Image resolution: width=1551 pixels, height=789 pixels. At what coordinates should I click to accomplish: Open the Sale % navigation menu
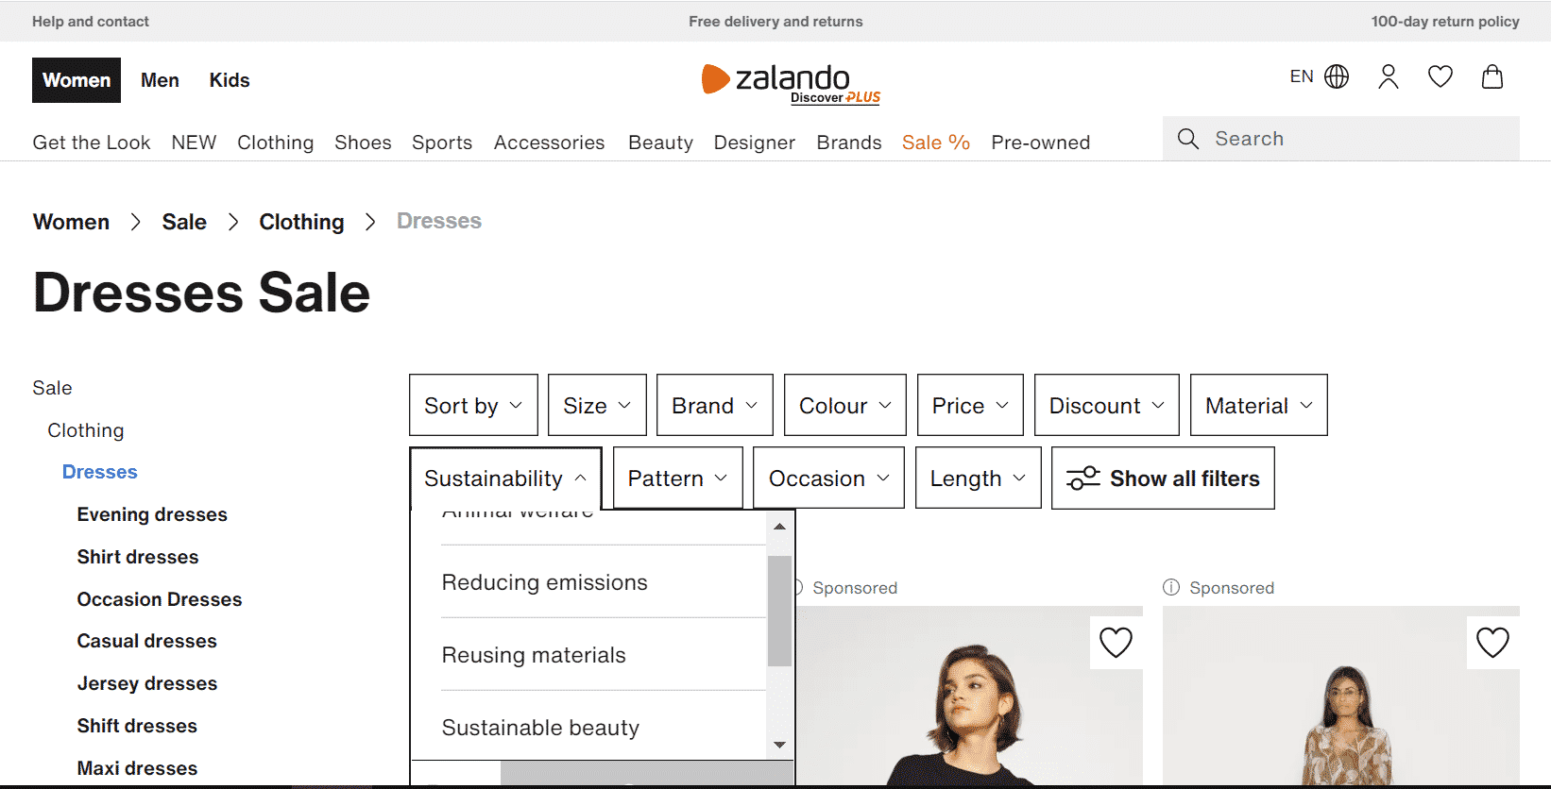coord(935,143)
